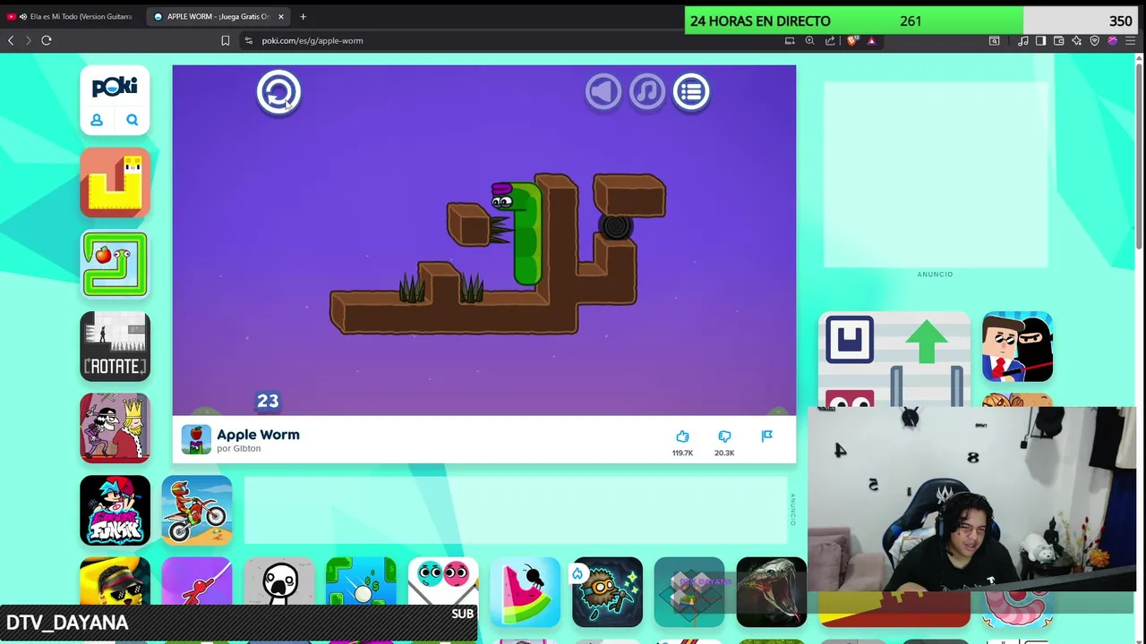Open the media playlist music note icon
Image resolution: width=1146 pixels, height=644 pixels.
point(1022,40)
